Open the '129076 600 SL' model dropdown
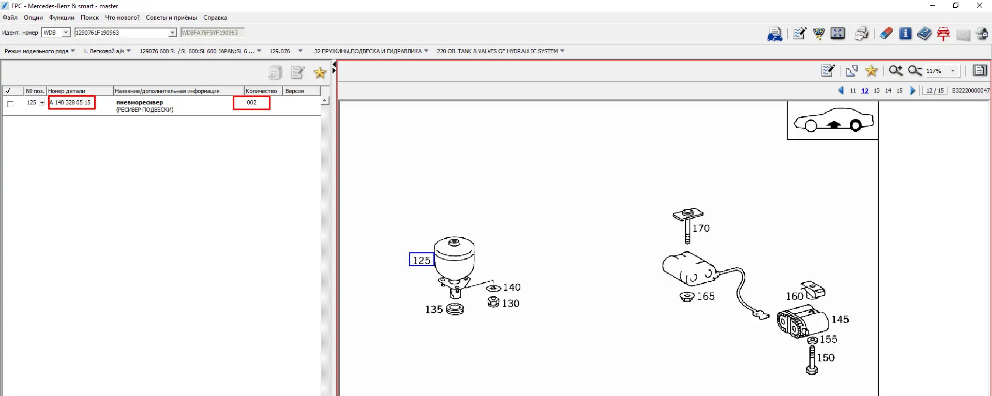This screenshot has height=396, width=992. (x=200, y=51)
